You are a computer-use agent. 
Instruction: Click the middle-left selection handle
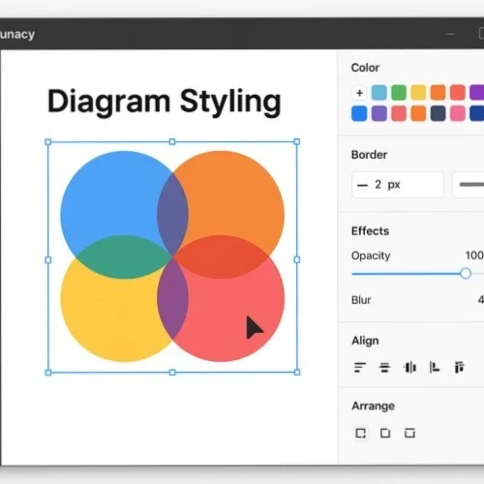[48, 259]
